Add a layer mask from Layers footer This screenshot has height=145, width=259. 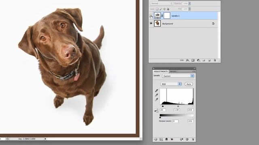[x=193, y=60]
